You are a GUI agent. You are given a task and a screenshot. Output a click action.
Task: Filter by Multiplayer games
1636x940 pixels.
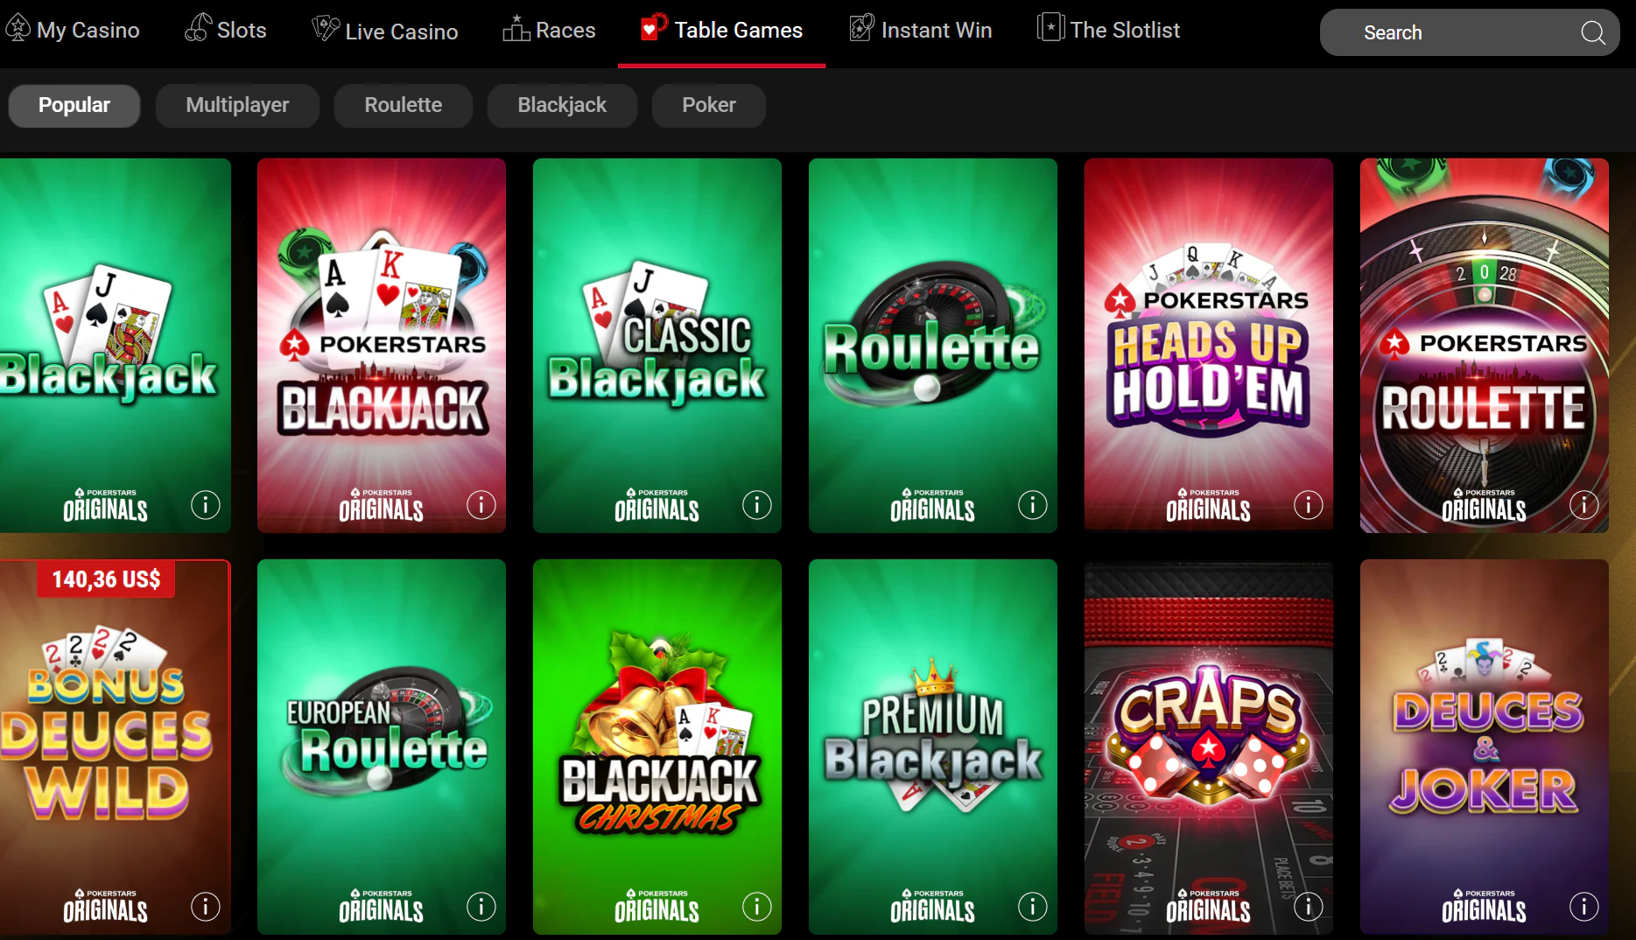[237, 106]
